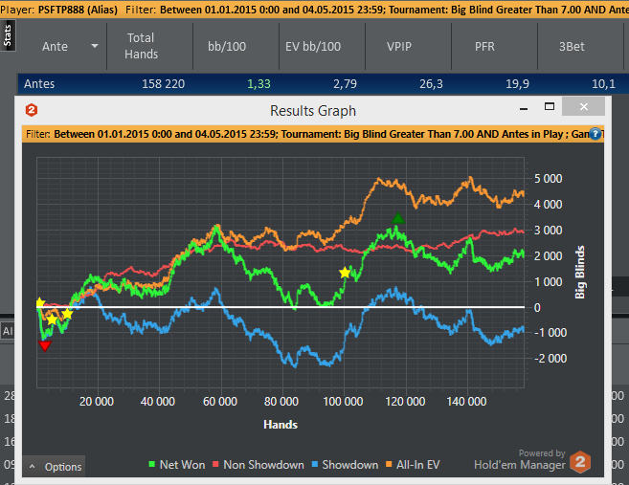
Task: Sort by the Total Hands column
Action: 141,46
